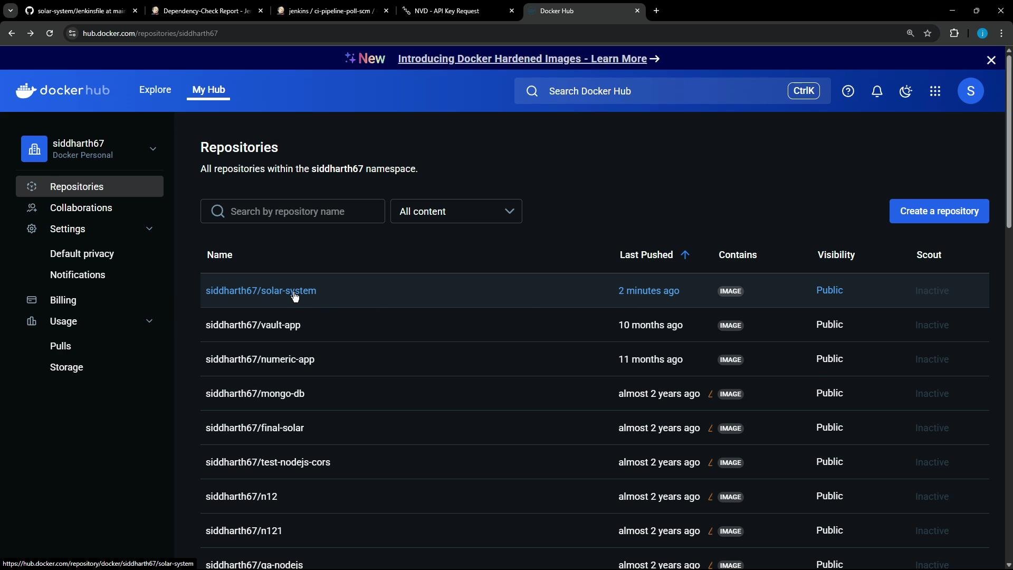This screenshot has height=570, width=1013.
Task: Collapse the Usage section chevron
Action: coord(149,321)
